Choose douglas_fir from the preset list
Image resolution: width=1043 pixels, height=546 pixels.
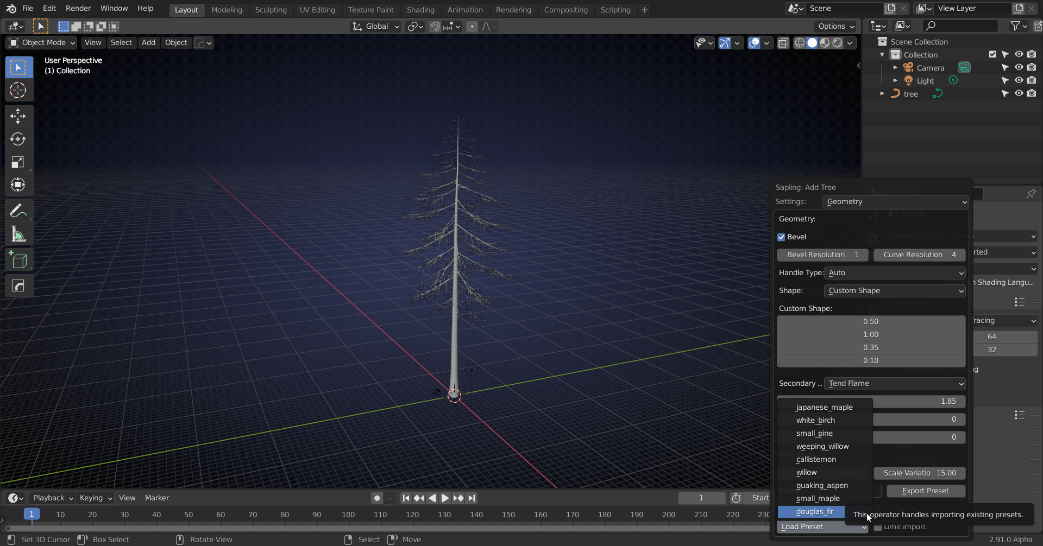[x=814, y=512]
